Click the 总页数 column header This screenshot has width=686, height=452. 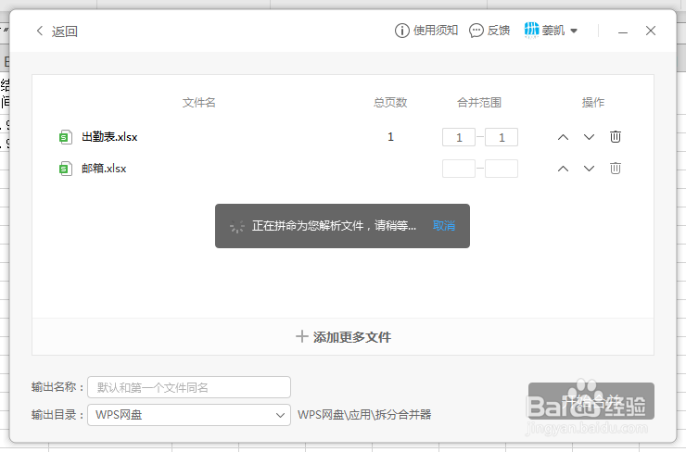(390, 103)
